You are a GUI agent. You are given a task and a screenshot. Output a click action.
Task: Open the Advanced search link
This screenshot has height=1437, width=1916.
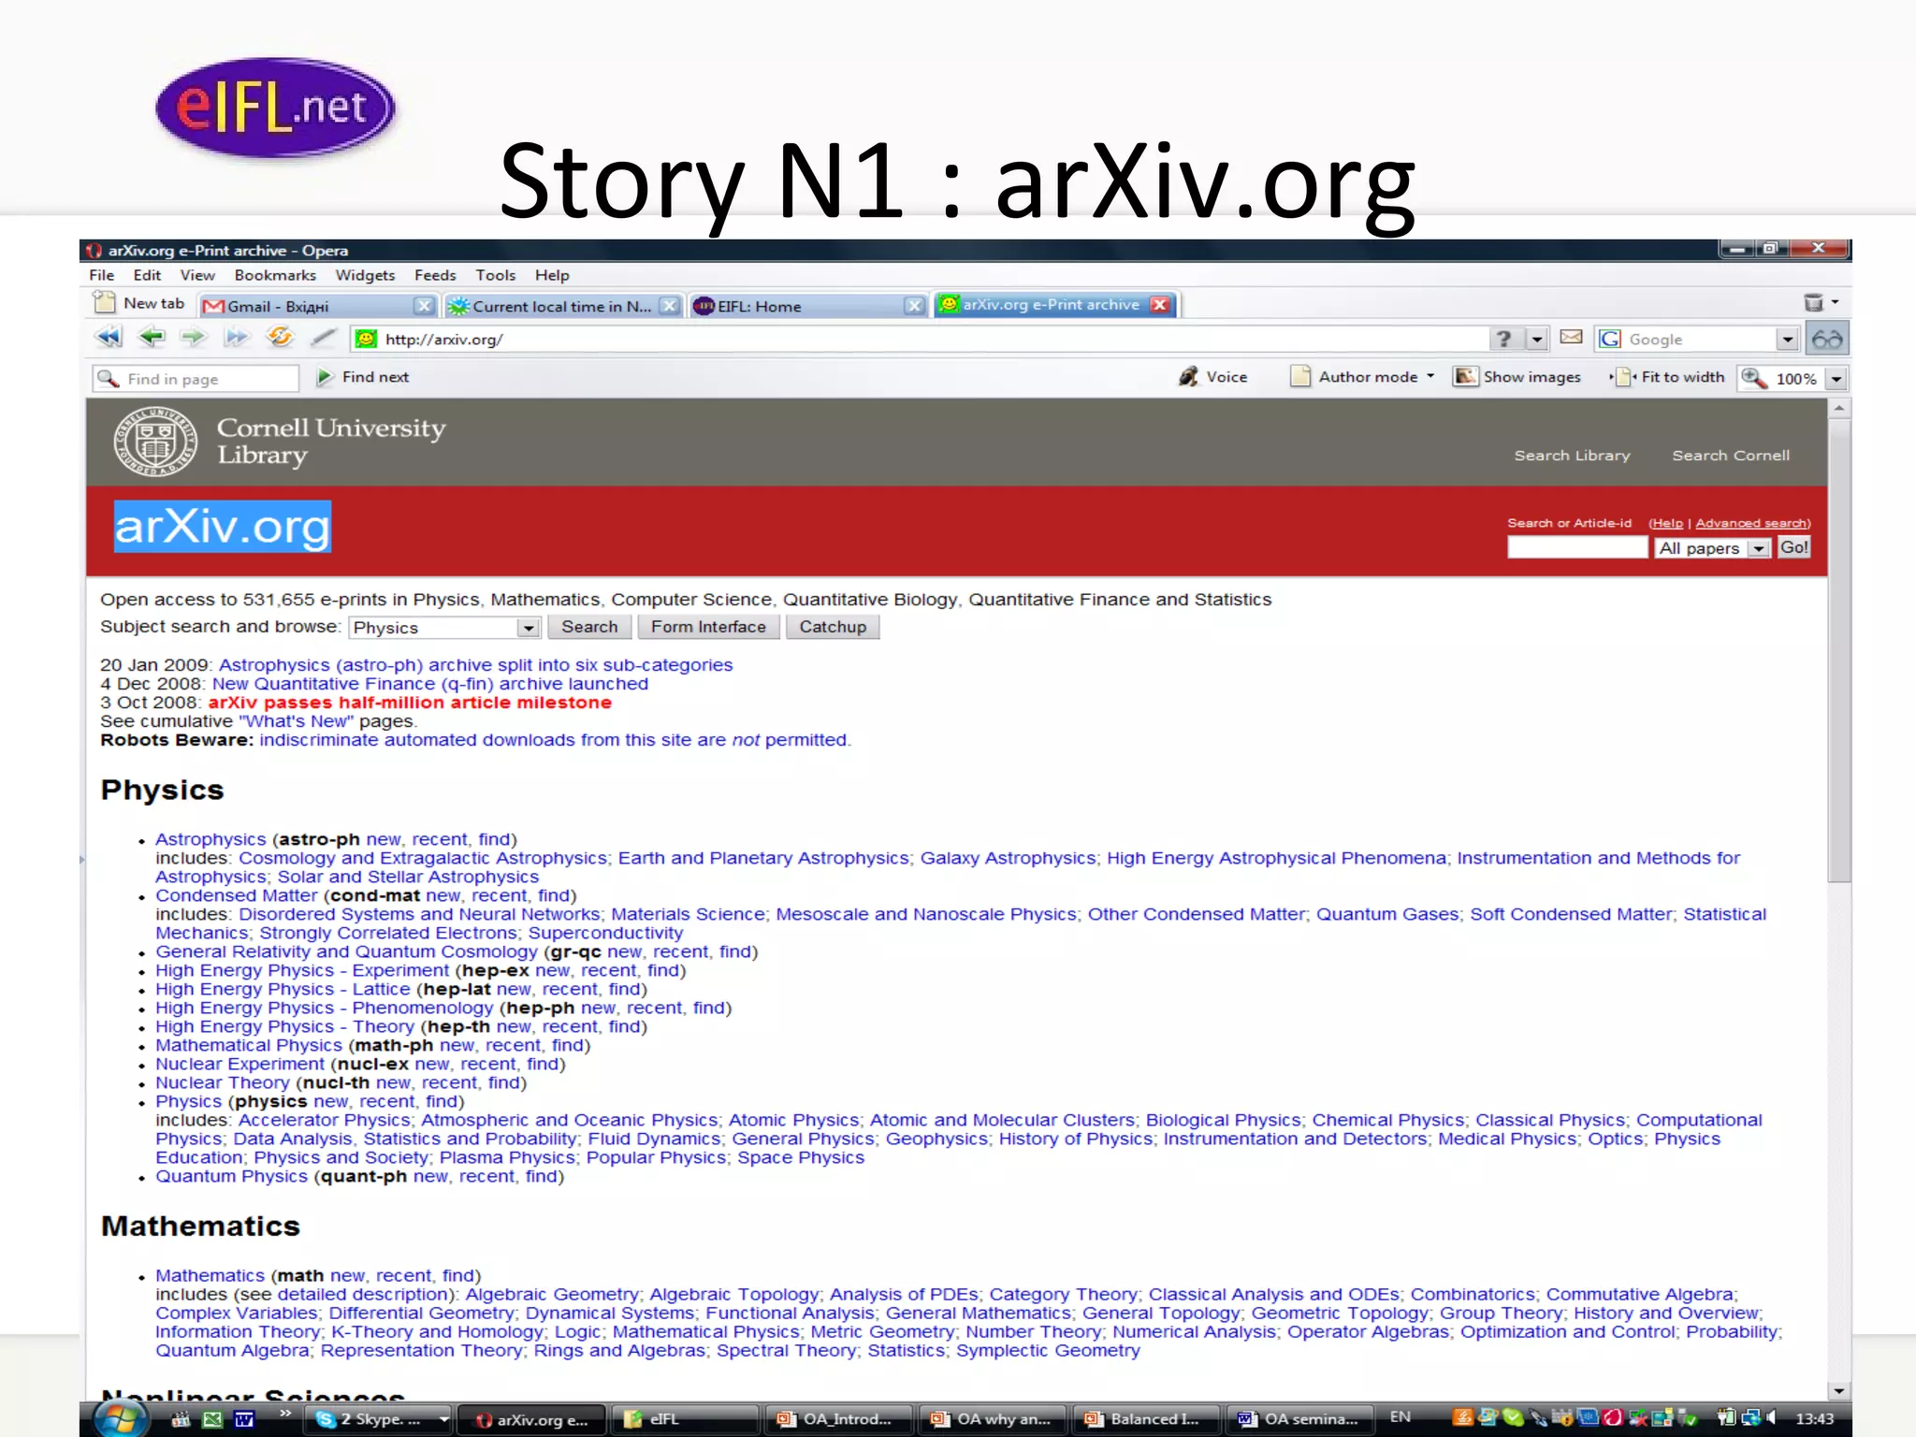1750,523
